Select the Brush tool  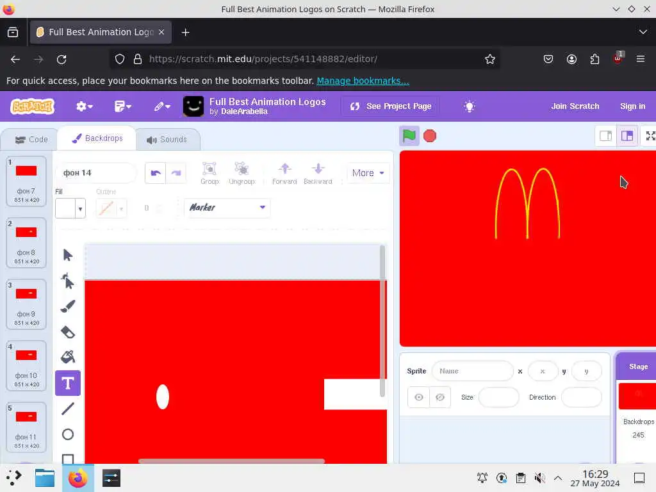(68, 306)
